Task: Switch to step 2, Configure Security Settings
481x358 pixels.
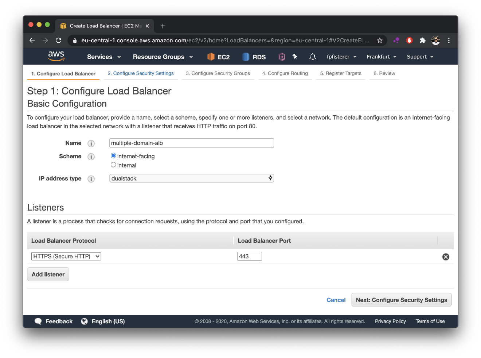Action: click(141, 73)
